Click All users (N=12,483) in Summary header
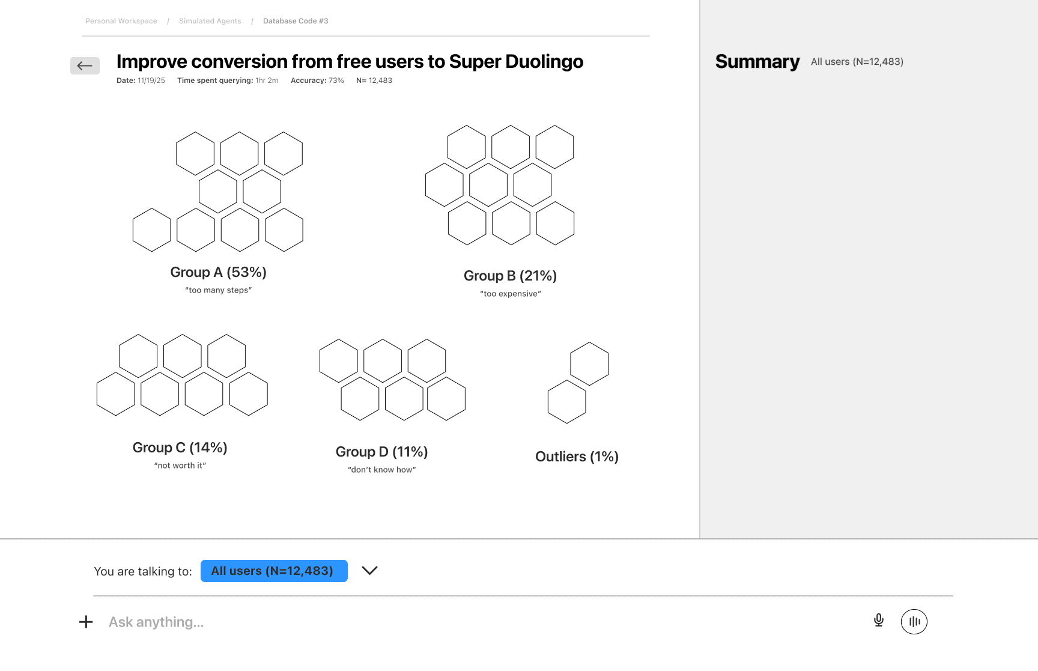 click(857, 62)
